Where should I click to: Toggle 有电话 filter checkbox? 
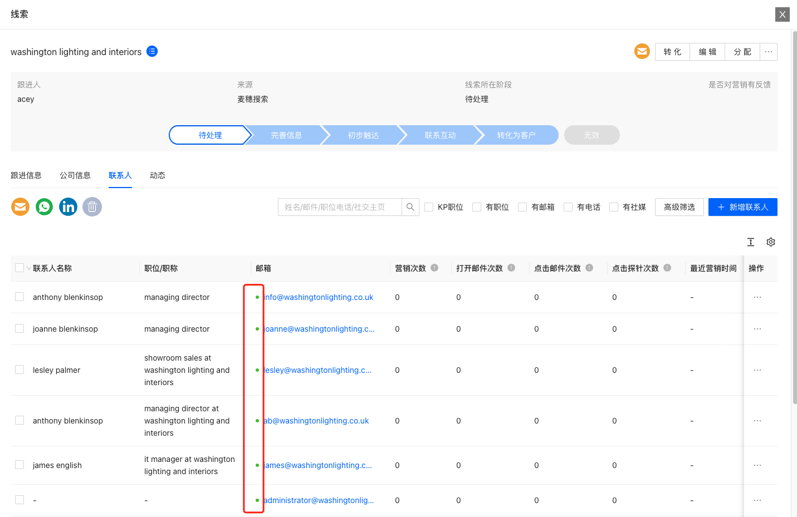tap(568, 207)
